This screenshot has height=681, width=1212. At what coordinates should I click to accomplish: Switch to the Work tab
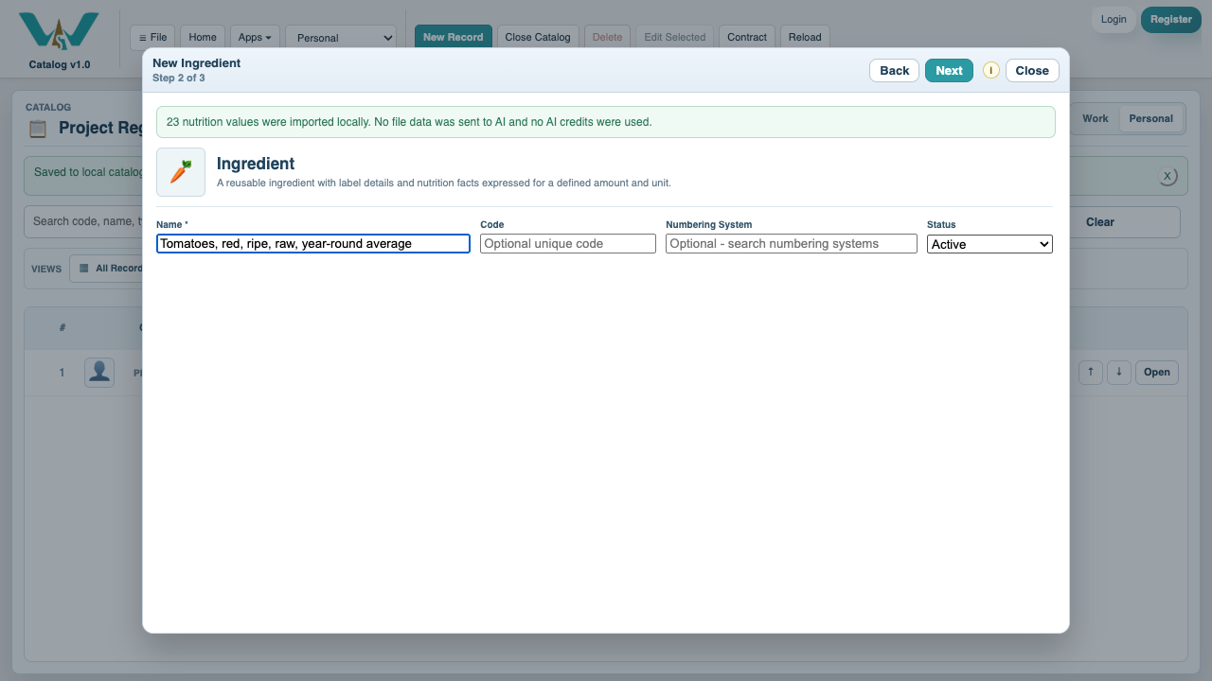pyautogui.click(x=1096, y=119)
